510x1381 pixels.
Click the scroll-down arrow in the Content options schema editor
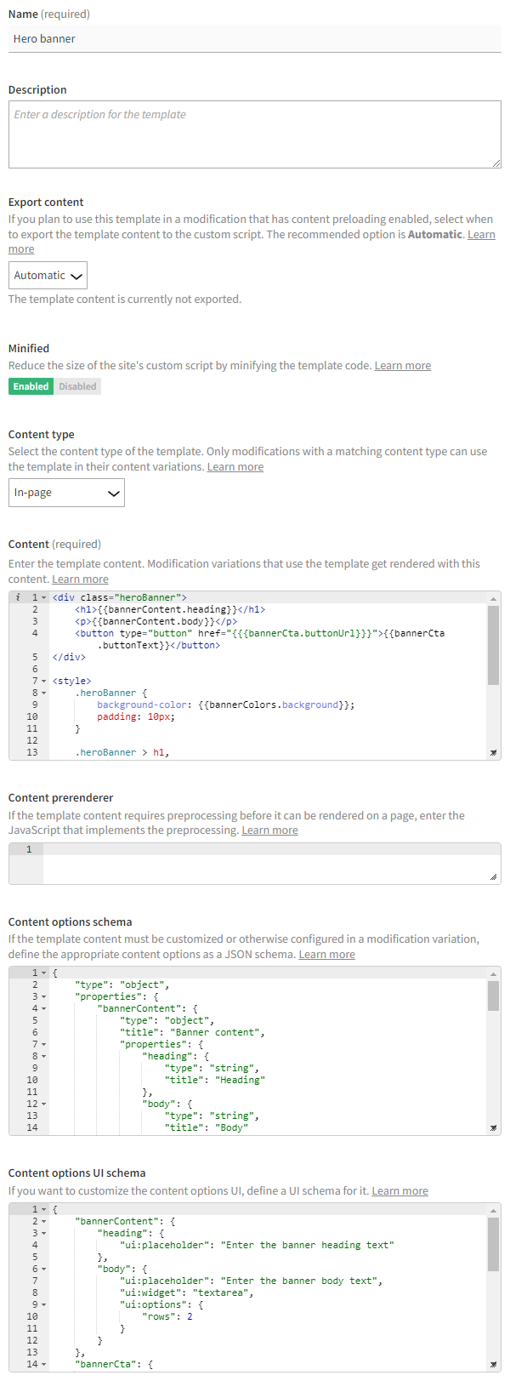pyautogui.click(x=493, y=1128)
